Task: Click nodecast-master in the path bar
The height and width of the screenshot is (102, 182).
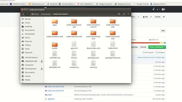Action: click(61, 14)
